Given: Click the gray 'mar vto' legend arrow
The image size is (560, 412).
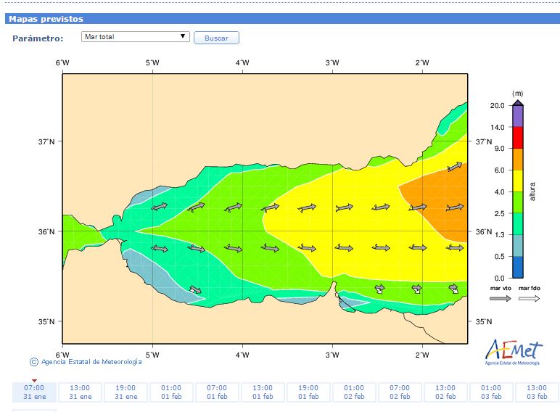Looking at the screenshot, I should point(500,298).
